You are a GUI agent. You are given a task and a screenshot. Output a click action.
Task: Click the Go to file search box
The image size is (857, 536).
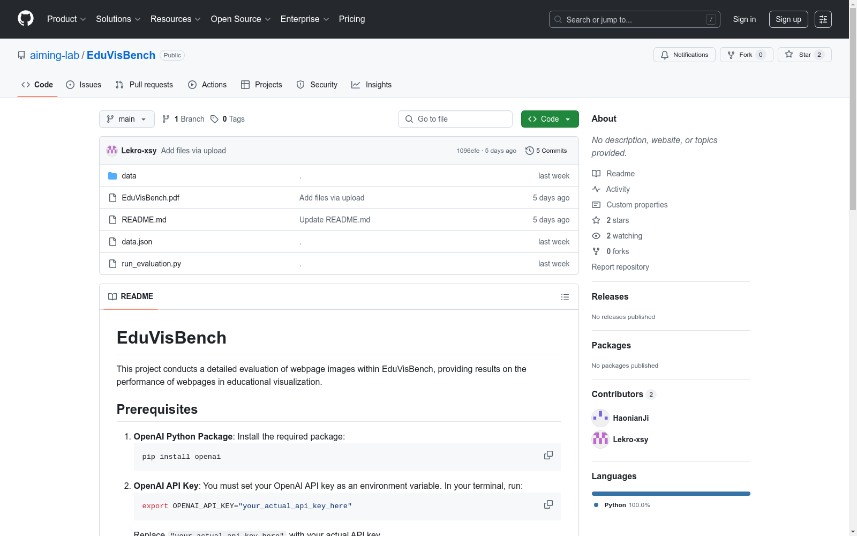[x=455, y=119]
